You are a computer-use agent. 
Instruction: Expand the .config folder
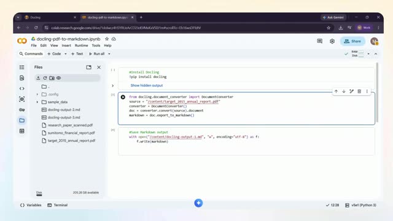(37, 94)
